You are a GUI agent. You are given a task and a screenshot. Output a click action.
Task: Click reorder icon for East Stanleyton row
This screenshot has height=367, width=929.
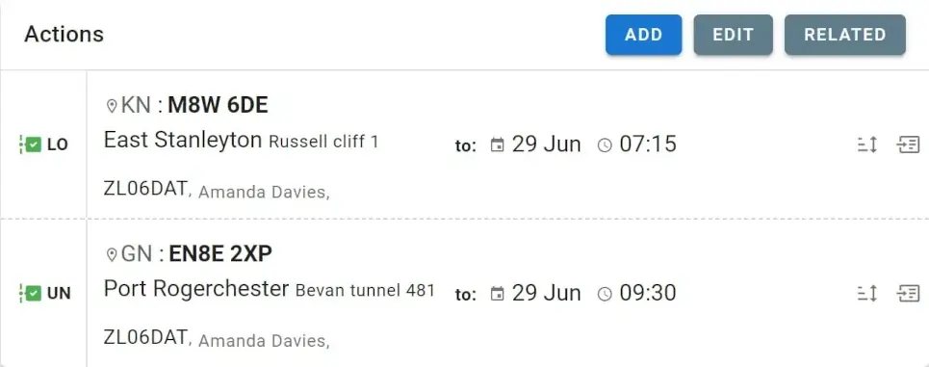tap(867, 144)
